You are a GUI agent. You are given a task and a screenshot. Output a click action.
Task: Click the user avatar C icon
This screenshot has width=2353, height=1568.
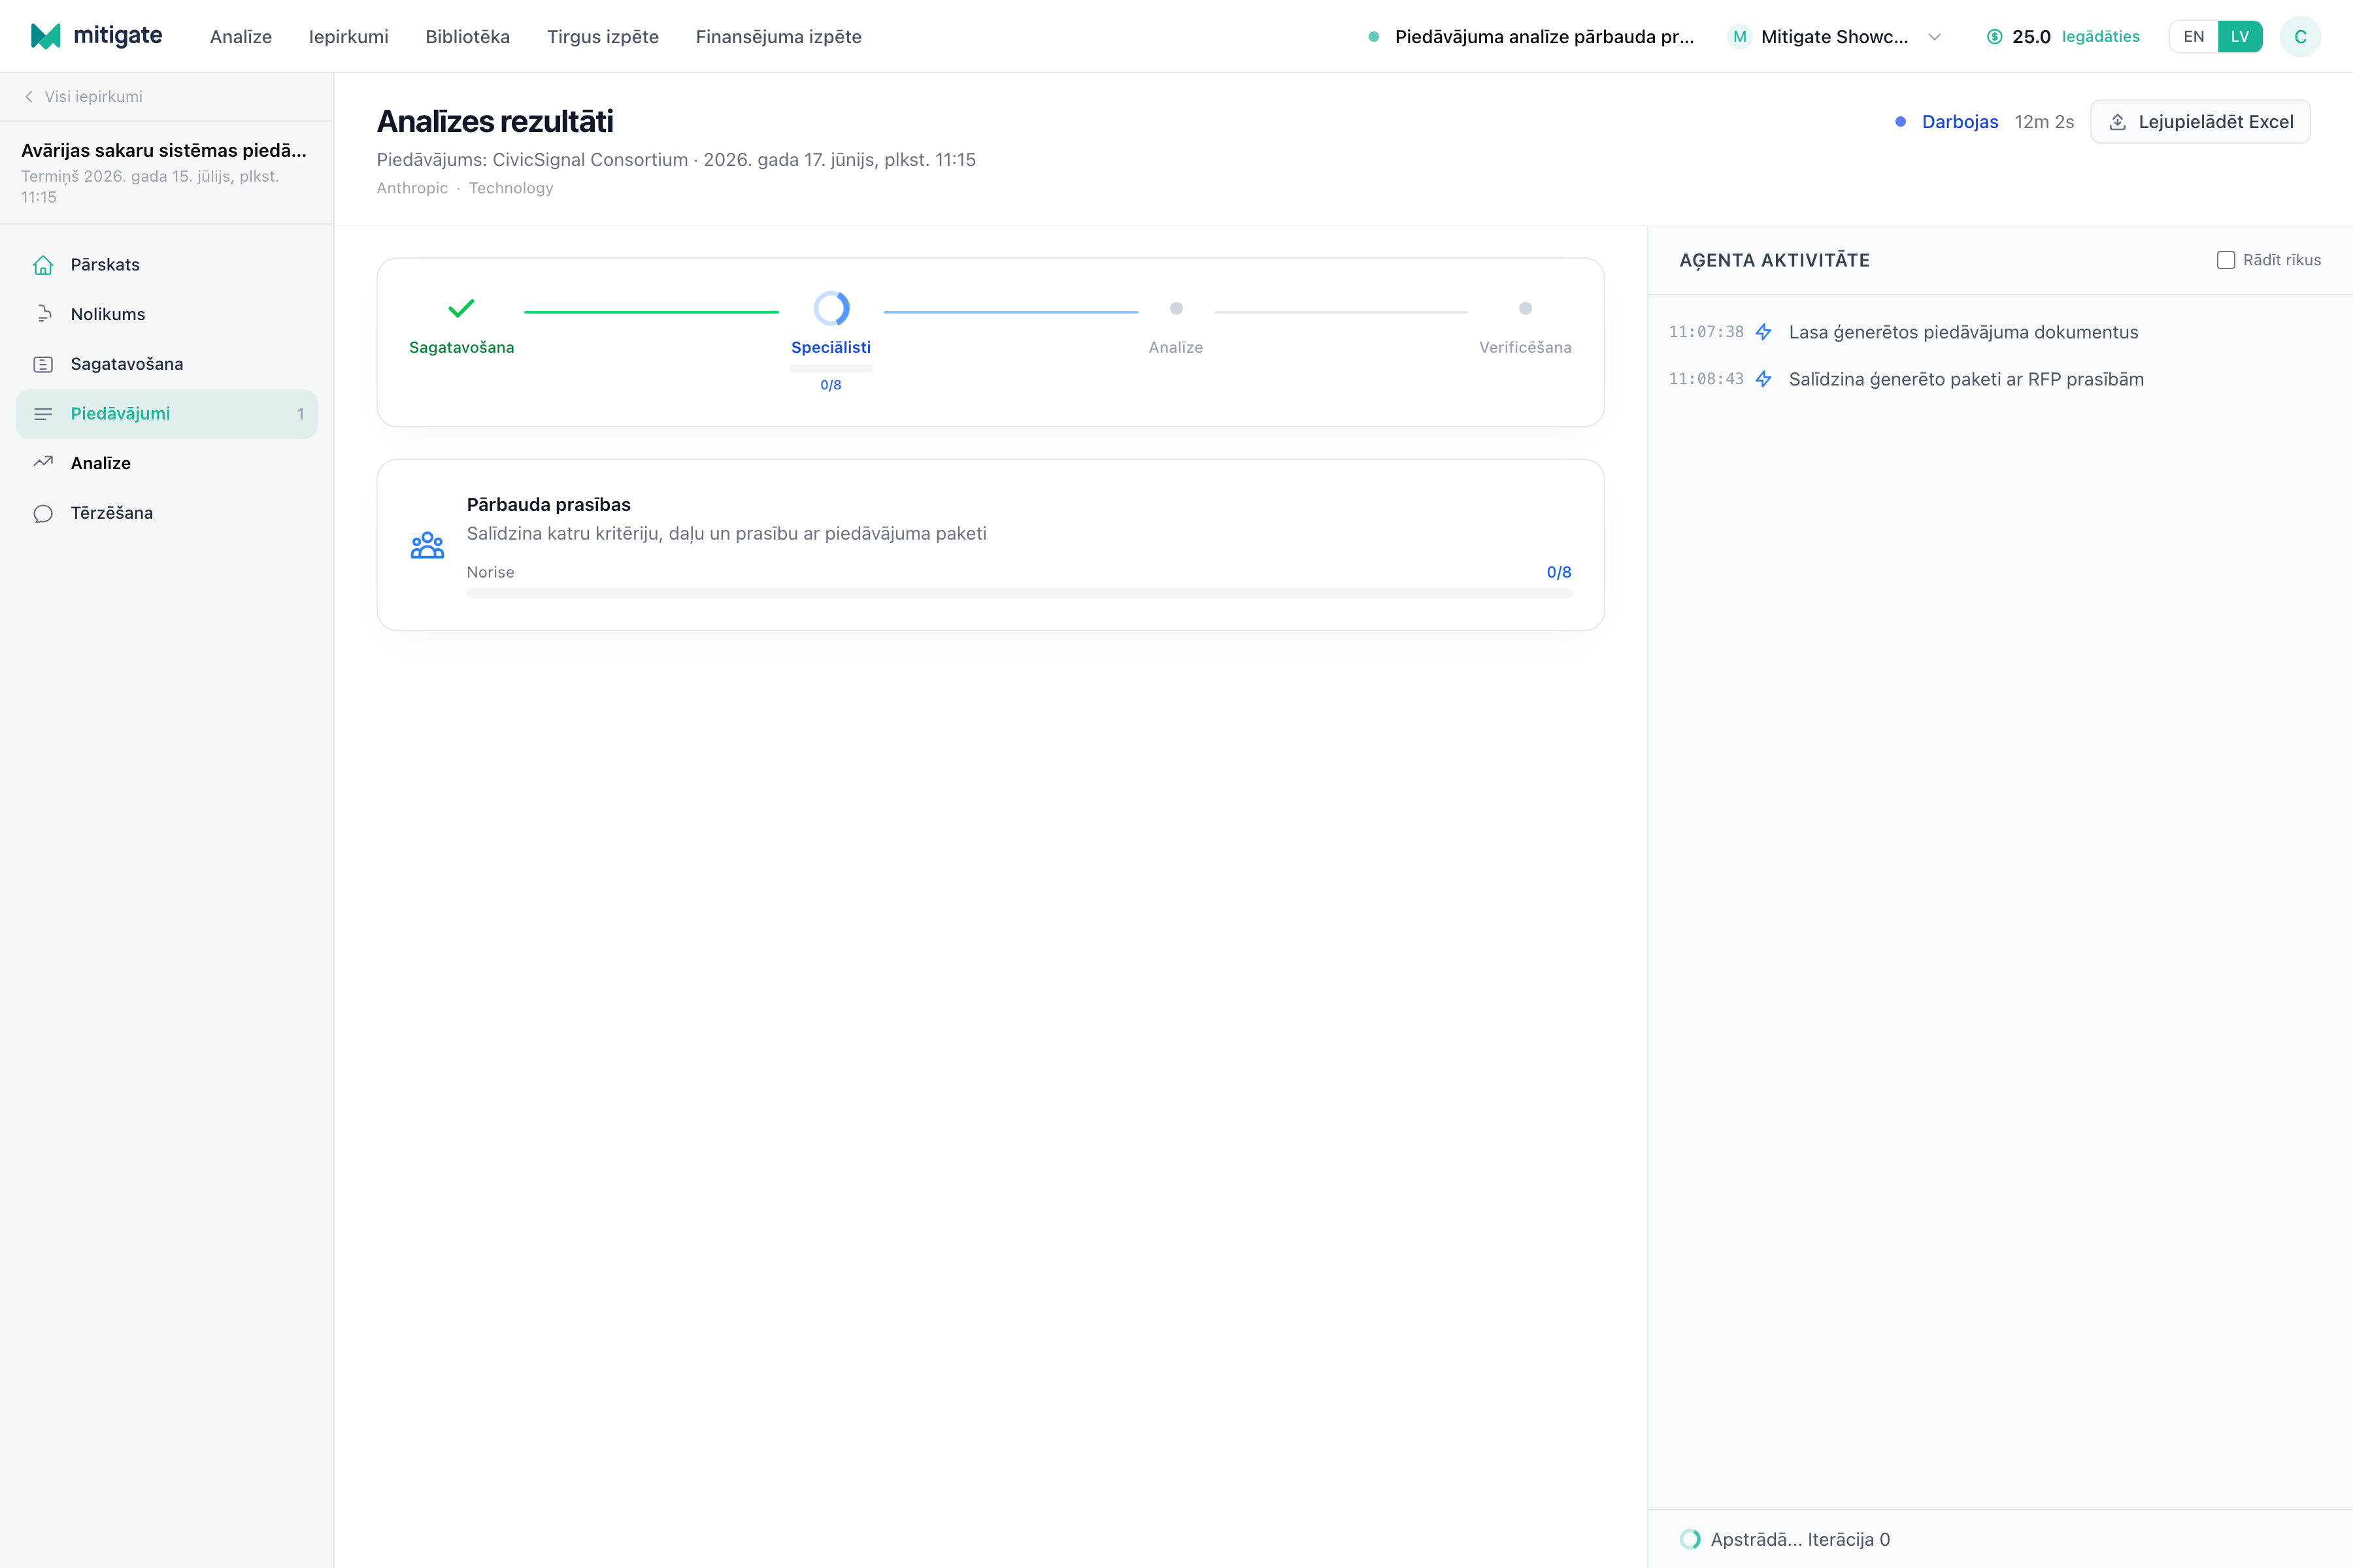(x=2300, y=37)
